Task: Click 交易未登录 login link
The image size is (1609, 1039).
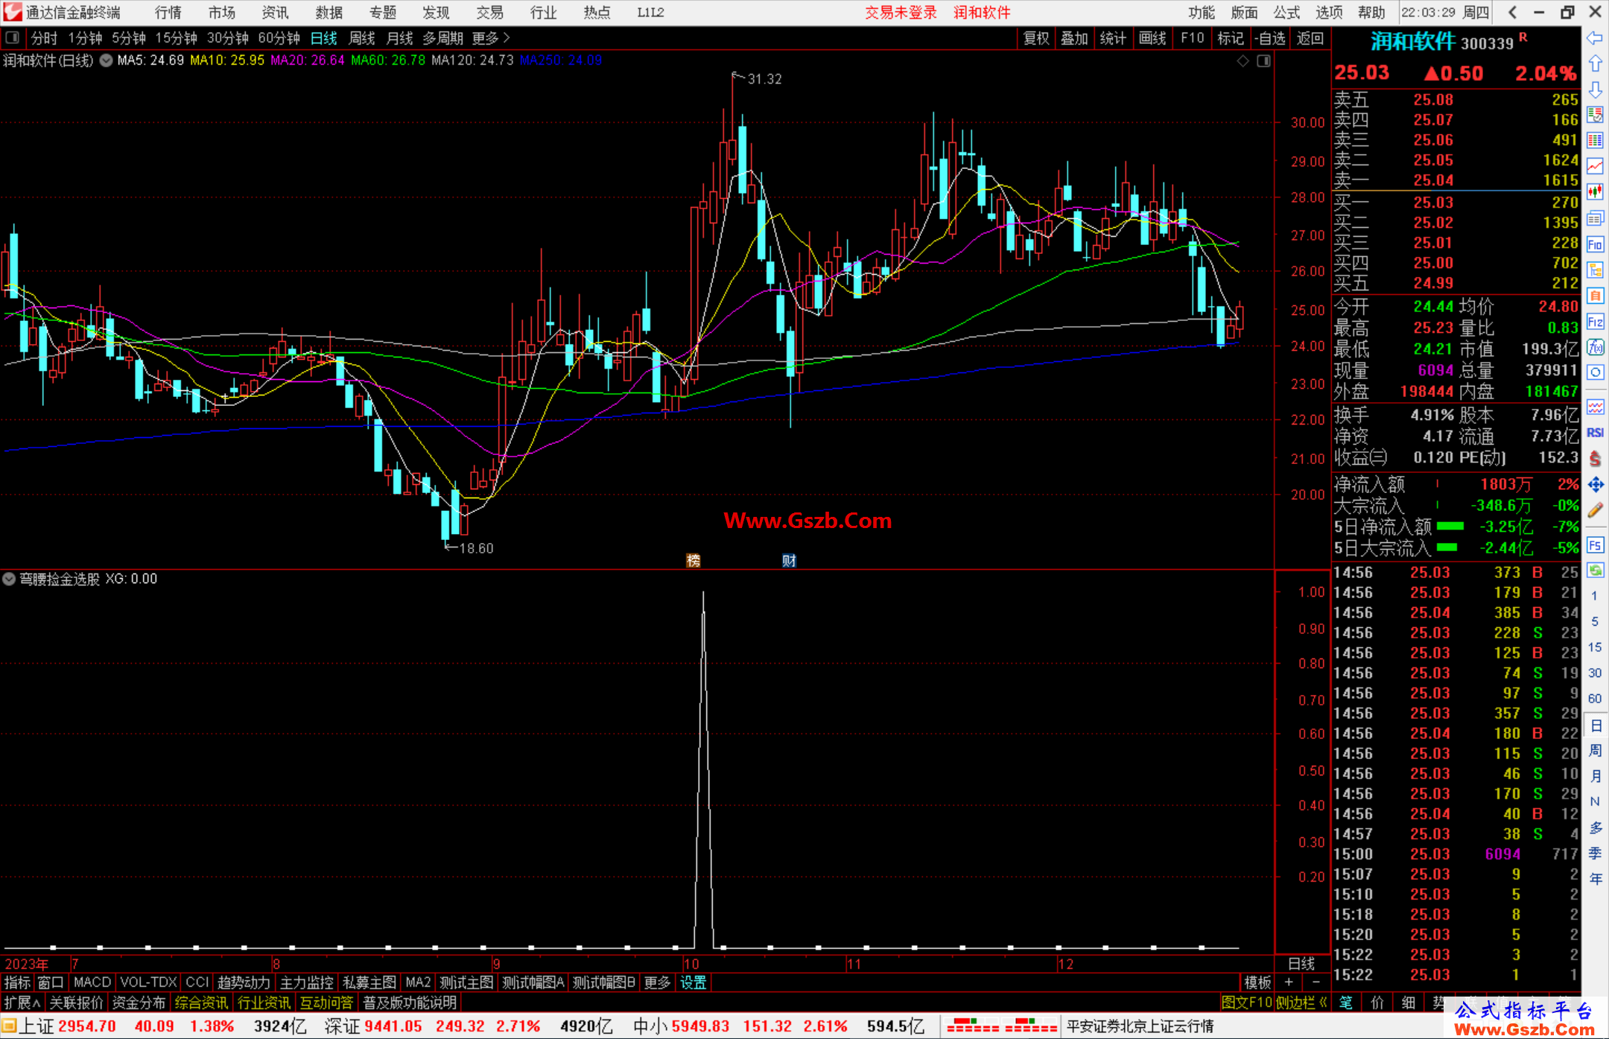Action: (x=901, y=13)
